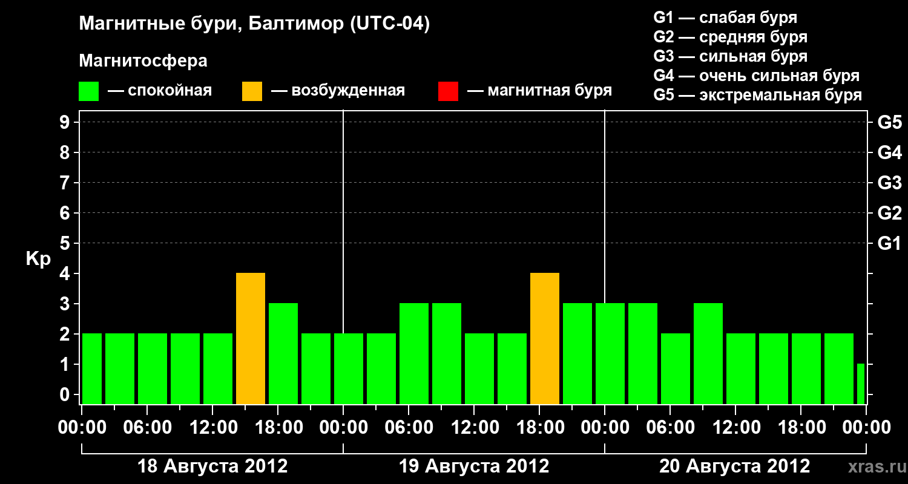Screen dimensions: 908x484
Task: Click the right-axis 'G4' label
Action: pyautogui.click(x=889, y=152)
